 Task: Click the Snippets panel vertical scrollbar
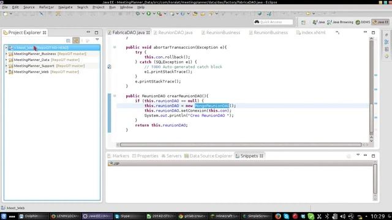pyautogui.click(x=375, y=178)
